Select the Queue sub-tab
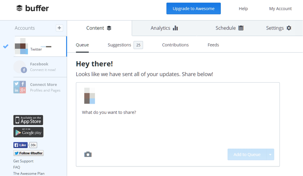This screenshot has width=303, height=176. coord(82,45)
